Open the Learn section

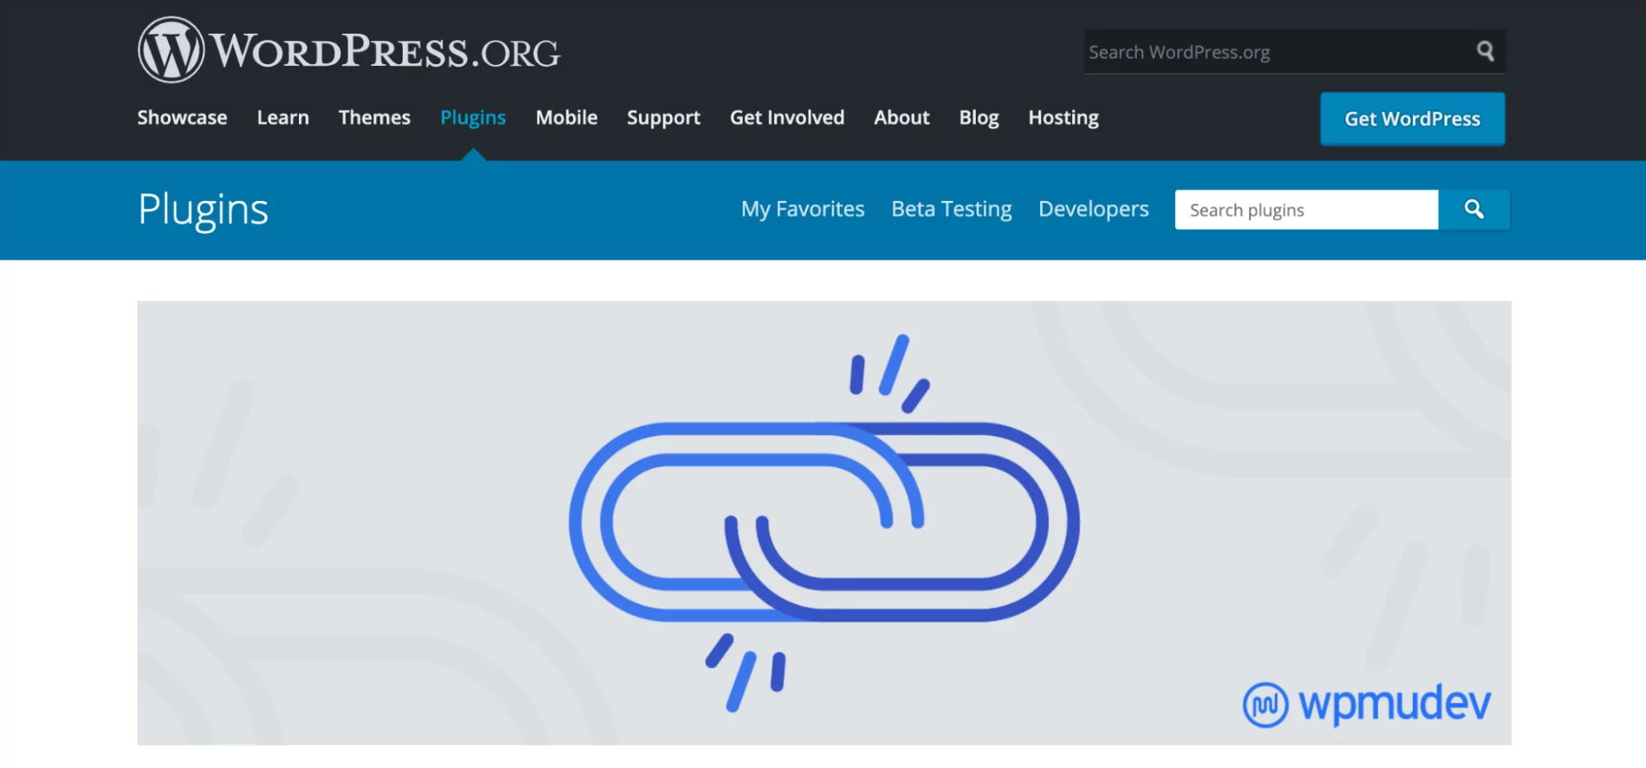pos(282,118)
